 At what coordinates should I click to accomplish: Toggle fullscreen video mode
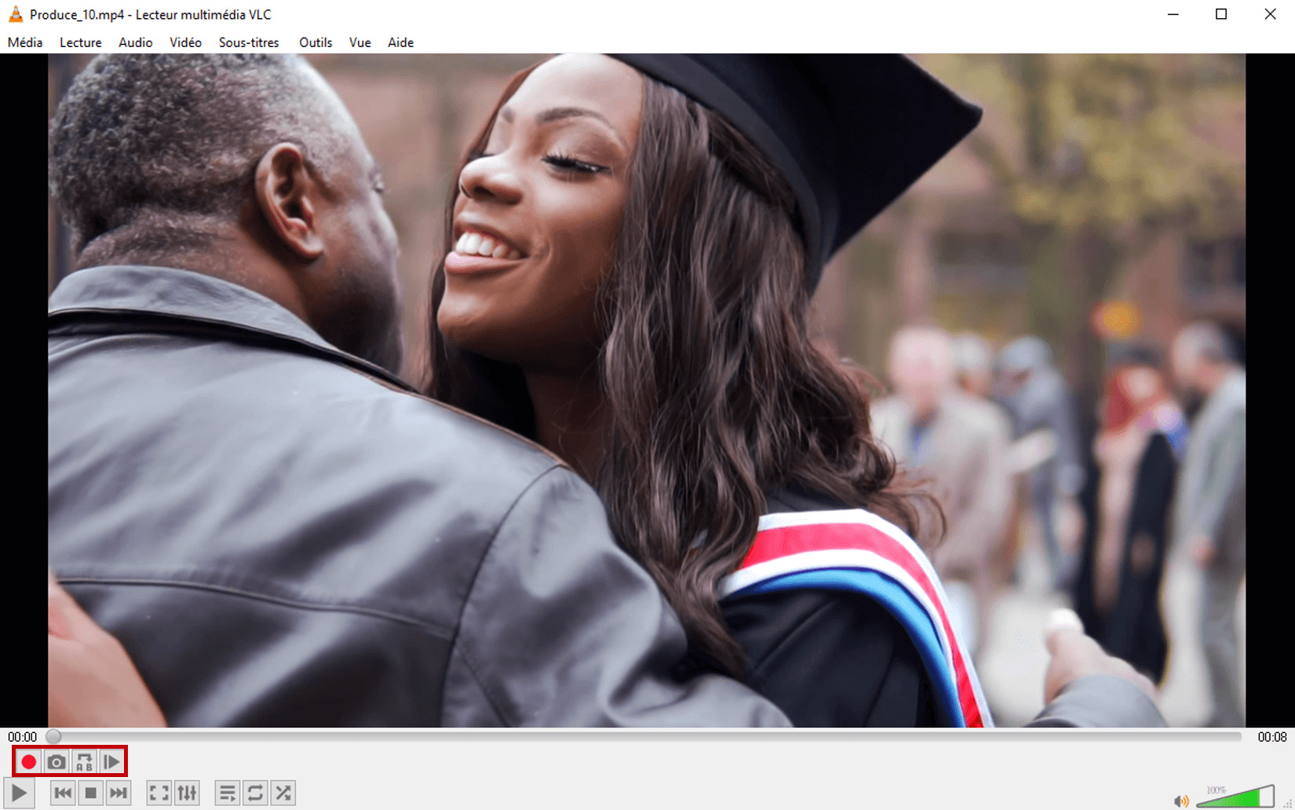point(159,792)
